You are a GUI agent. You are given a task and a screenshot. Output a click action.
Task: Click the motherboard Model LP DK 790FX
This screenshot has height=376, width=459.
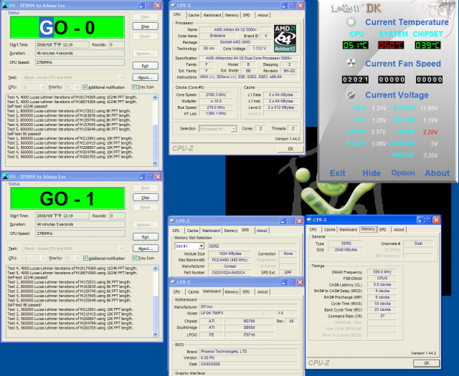click(231, 313)
